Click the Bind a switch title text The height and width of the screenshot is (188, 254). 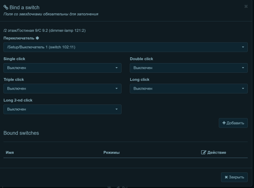pyautogui.click(x=24, y=7)
